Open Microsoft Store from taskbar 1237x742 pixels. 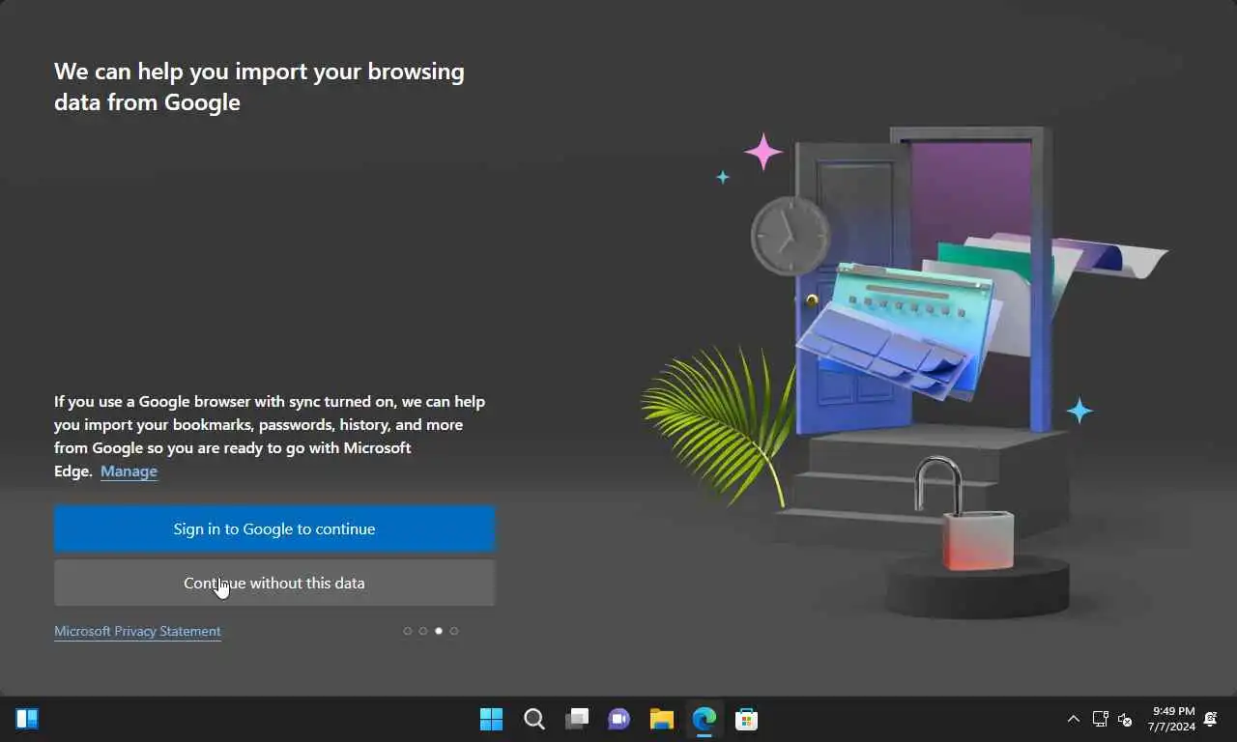click(x=747, y=719)
